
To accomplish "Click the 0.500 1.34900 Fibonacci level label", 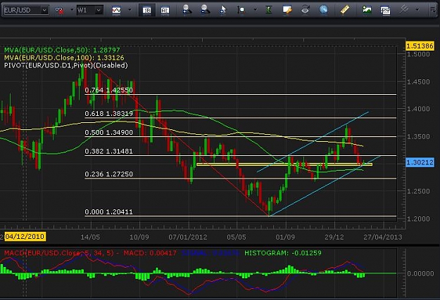I will (109, 133).
